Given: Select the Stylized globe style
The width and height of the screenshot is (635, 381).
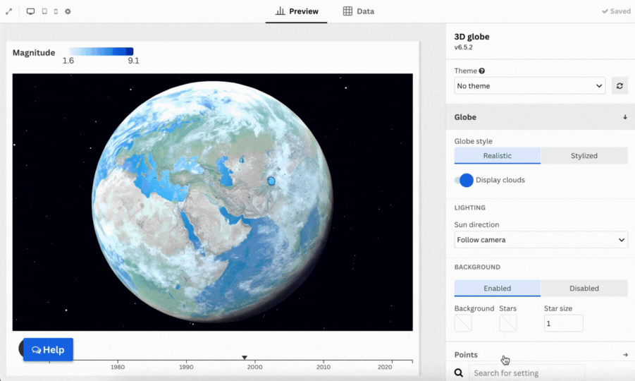Looking at the screenshot, I should [584, 156].
